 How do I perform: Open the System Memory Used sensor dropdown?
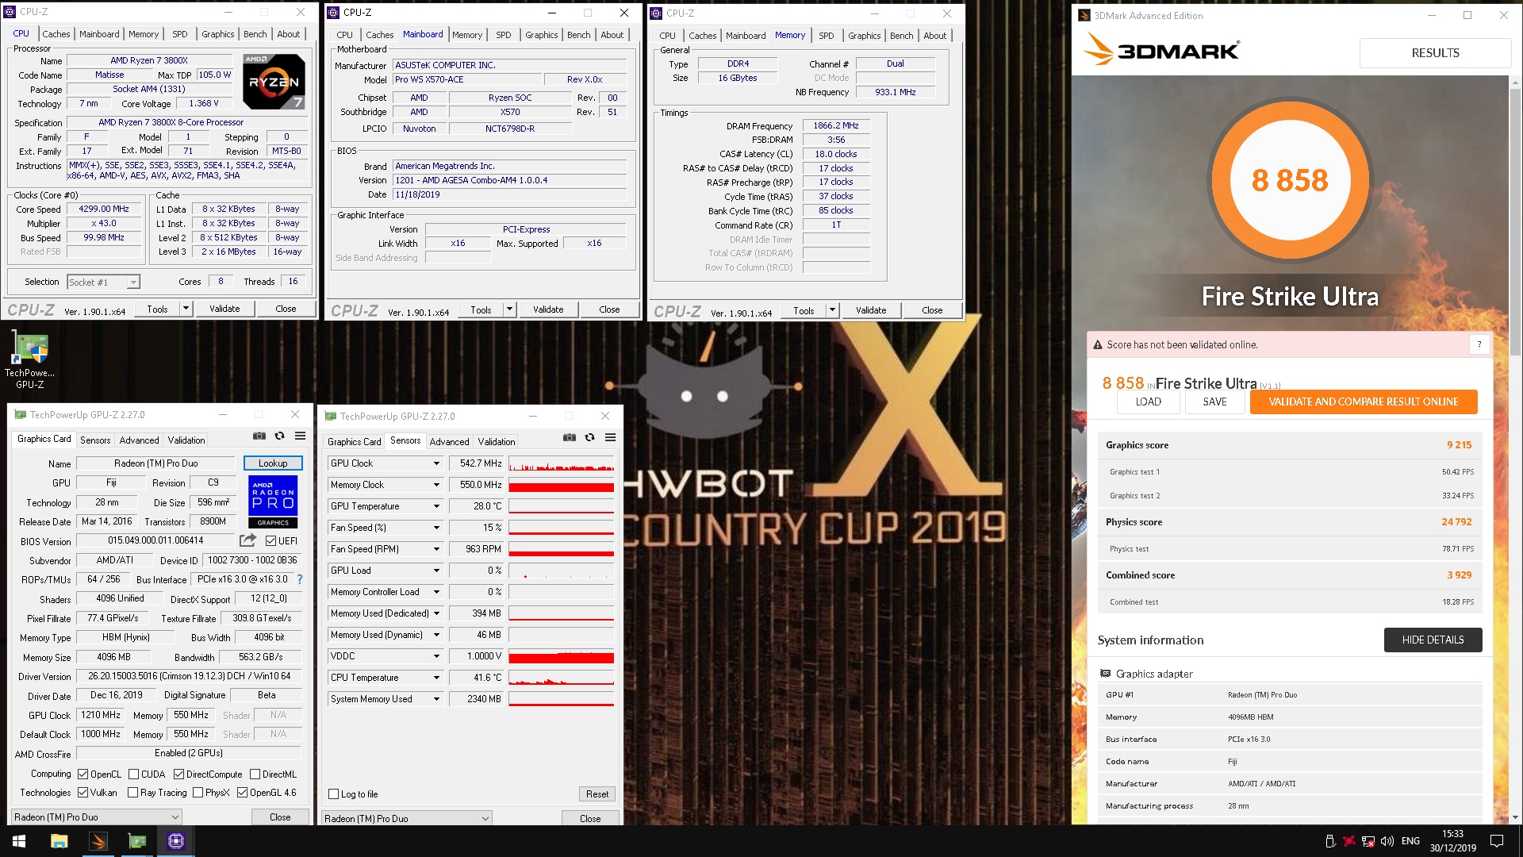pyautogui.click(x=436, y=699)
